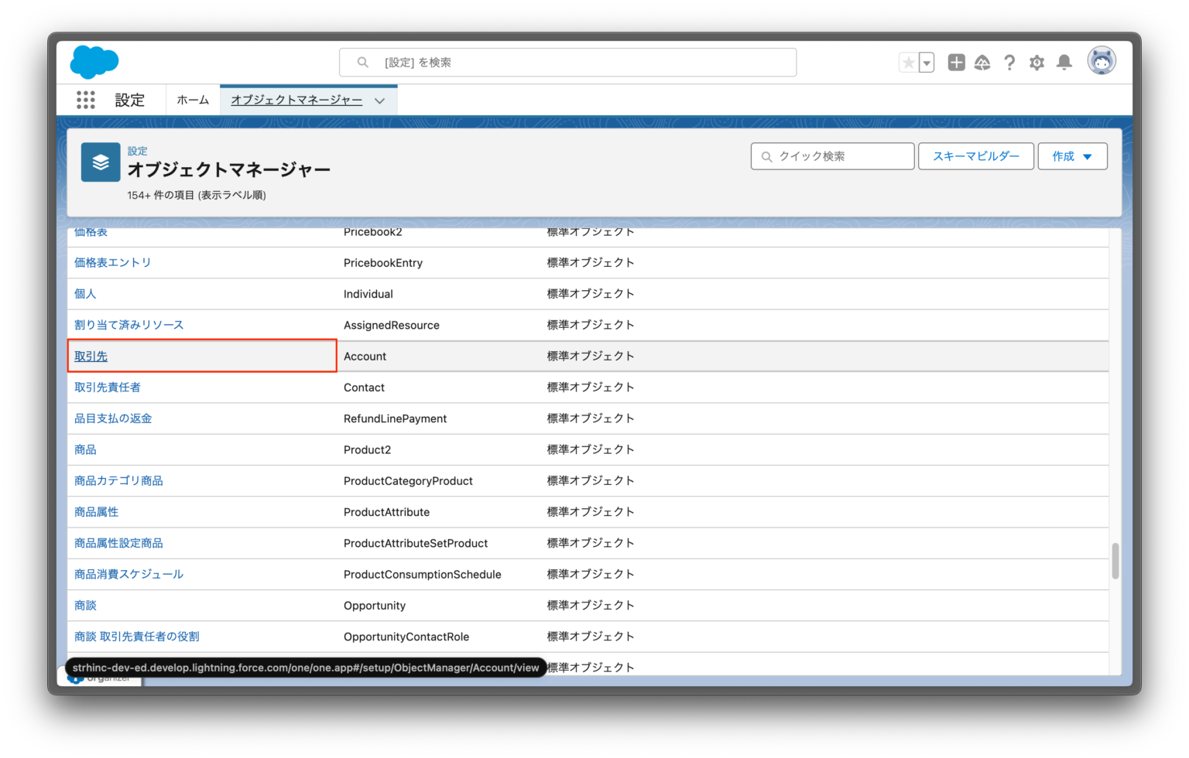1189x758 pixels.
Task: Click the favorites star icon
Action: coord(908,63)
